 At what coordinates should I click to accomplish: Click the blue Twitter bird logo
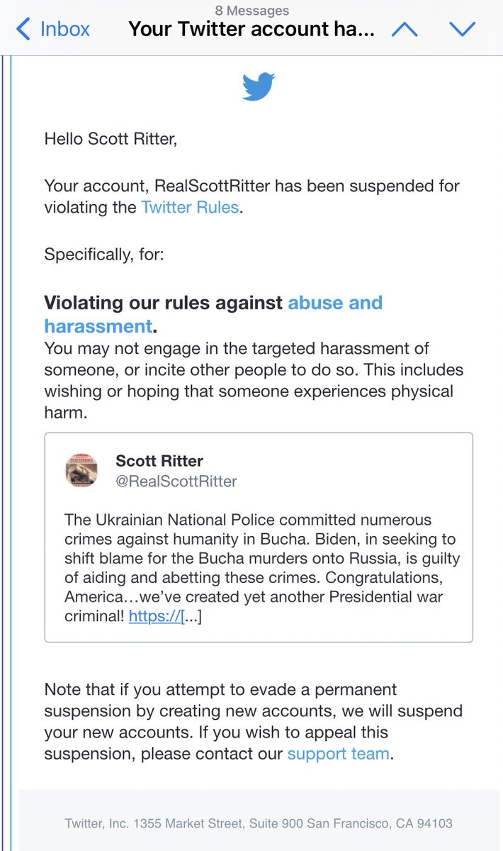coord(259,87)
